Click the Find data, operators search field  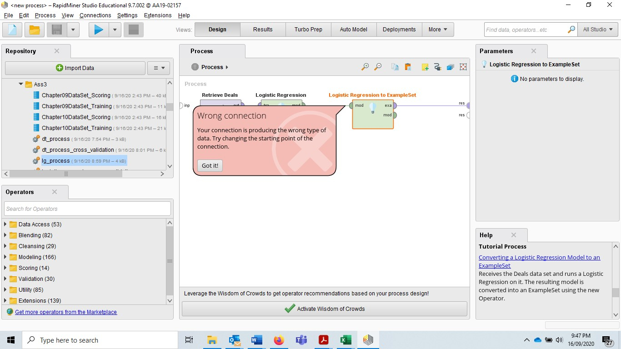(x=526, y=30)
